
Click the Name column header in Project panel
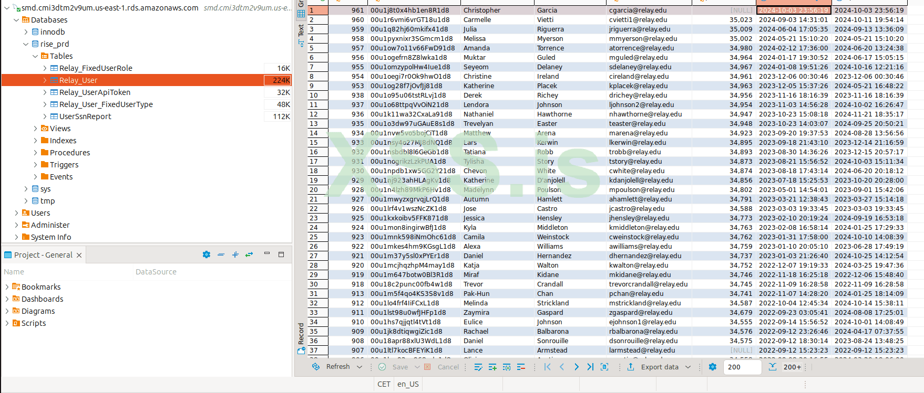[14, 272]
